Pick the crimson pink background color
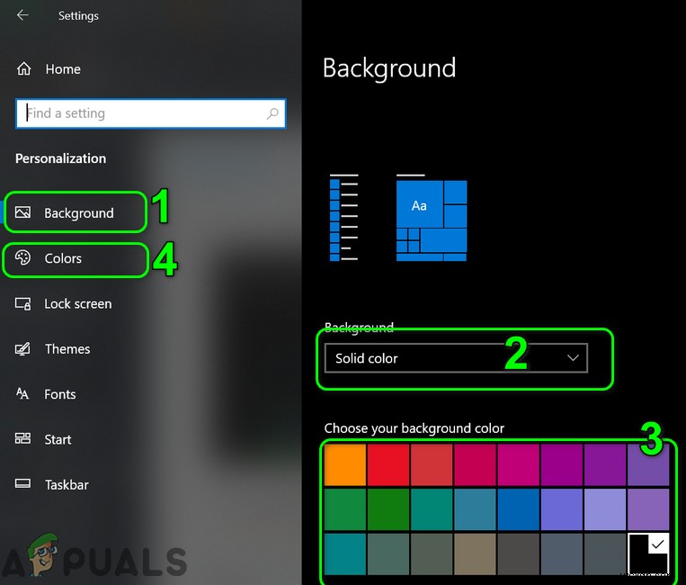 tap(475, 464)
